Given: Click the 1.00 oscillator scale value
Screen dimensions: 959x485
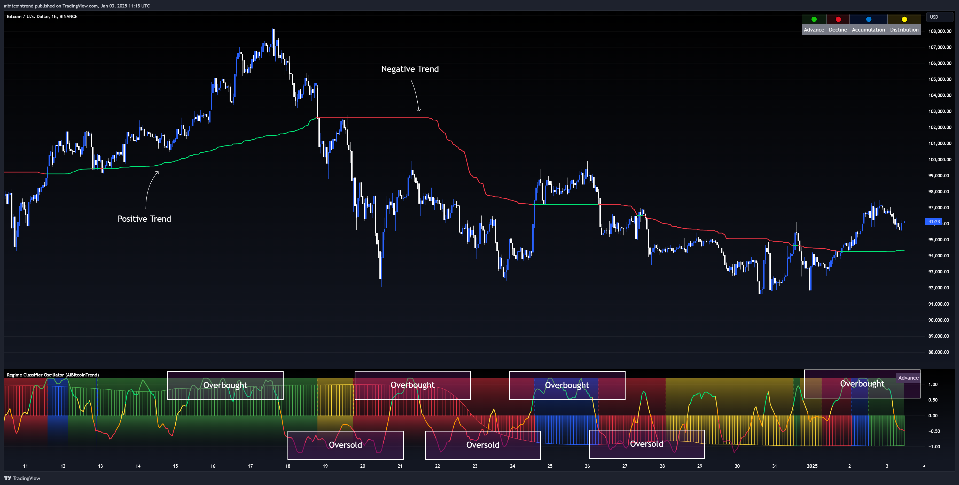Looking at the screenshot, I should 933,384.
